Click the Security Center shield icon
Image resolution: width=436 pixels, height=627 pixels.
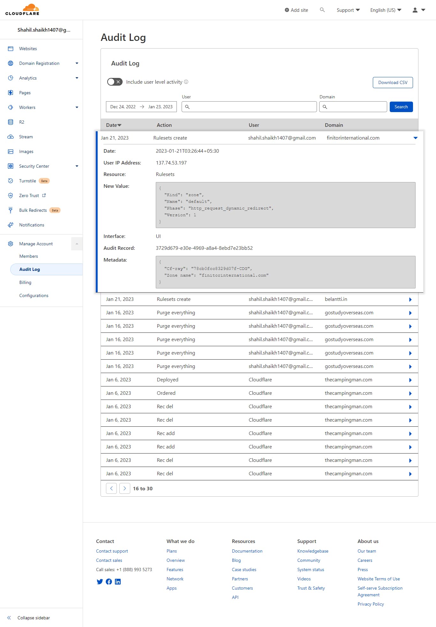[x=11, y=166]
